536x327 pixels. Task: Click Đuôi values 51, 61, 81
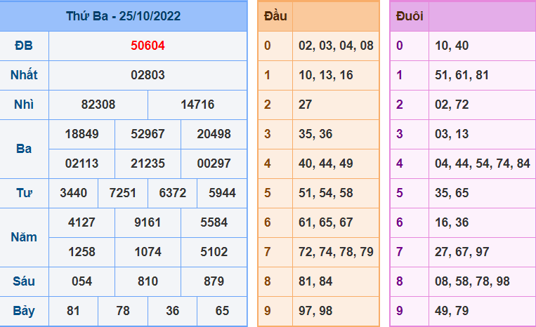point(462,75)
